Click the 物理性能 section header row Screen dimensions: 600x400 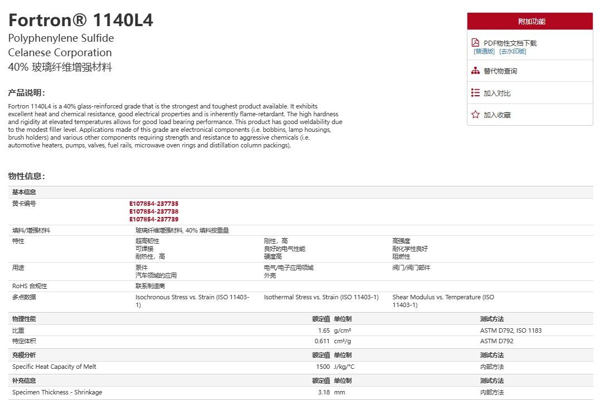pos(301,319)
